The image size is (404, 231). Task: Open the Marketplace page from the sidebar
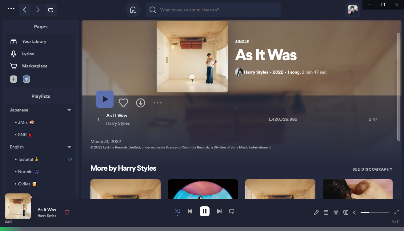[34, 66]
